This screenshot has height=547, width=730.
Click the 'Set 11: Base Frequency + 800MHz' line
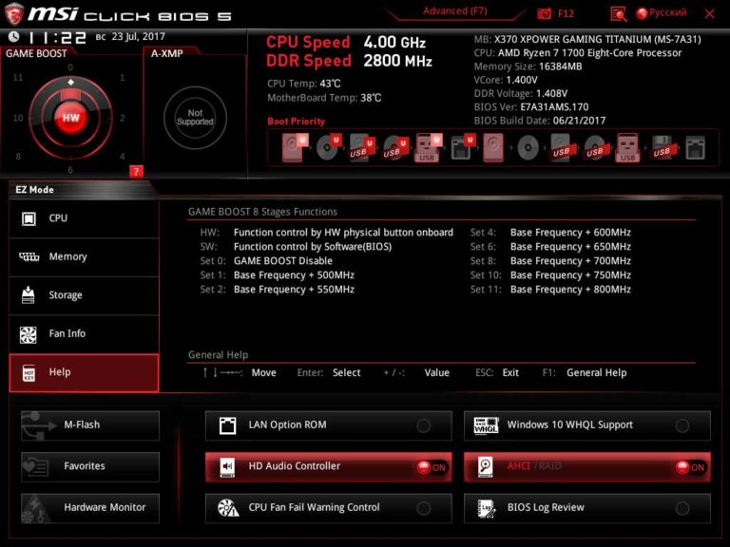coord(550,290)
